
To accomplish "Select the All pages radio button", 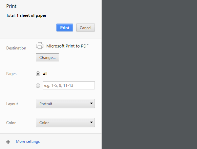I will tap(38, 74).
